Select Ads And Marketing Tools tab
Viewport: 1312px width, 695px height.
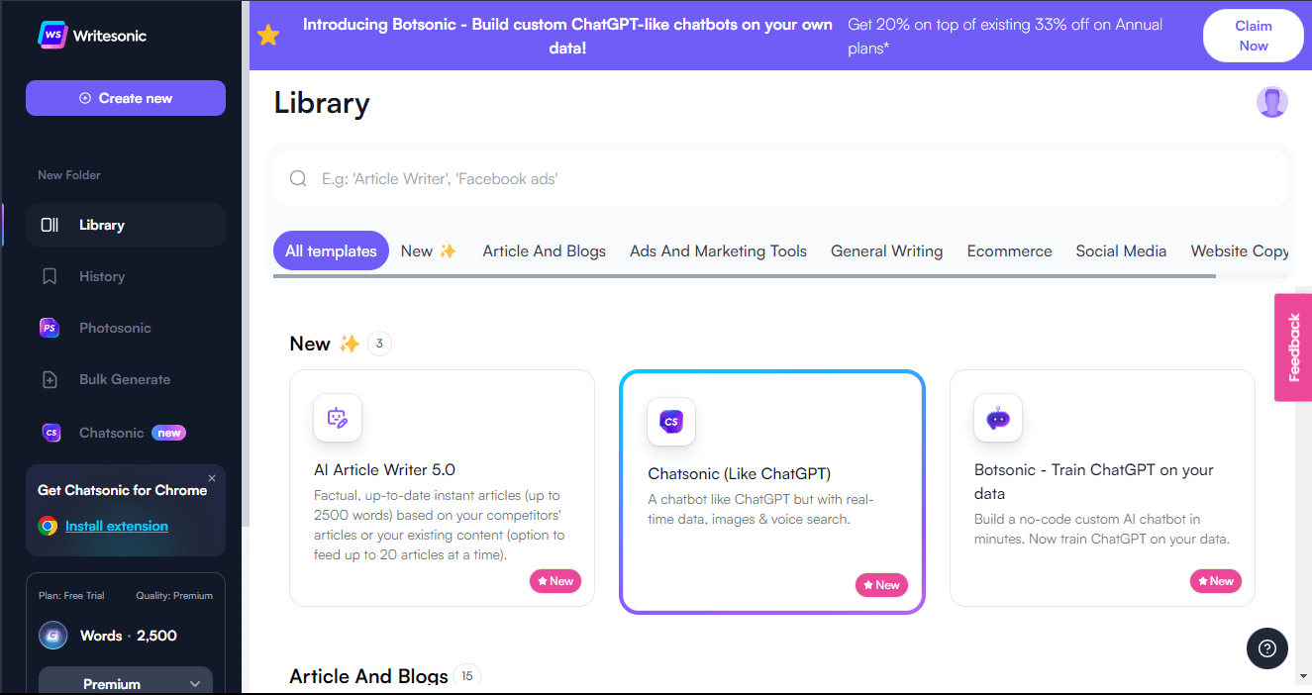click(x=719, y=251)
